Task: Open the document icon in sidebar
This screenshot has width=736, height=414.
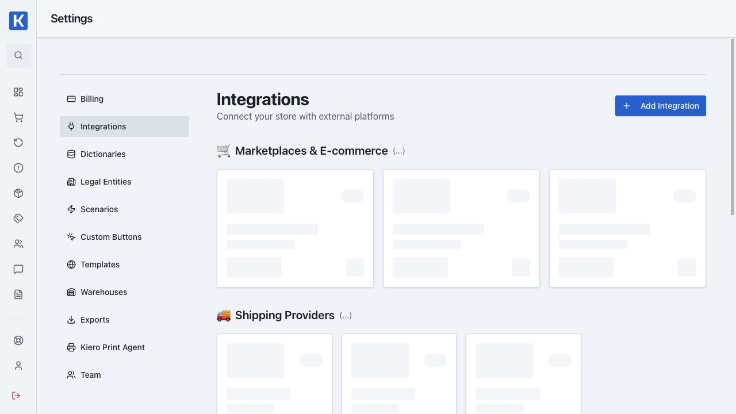Action: 18,294
